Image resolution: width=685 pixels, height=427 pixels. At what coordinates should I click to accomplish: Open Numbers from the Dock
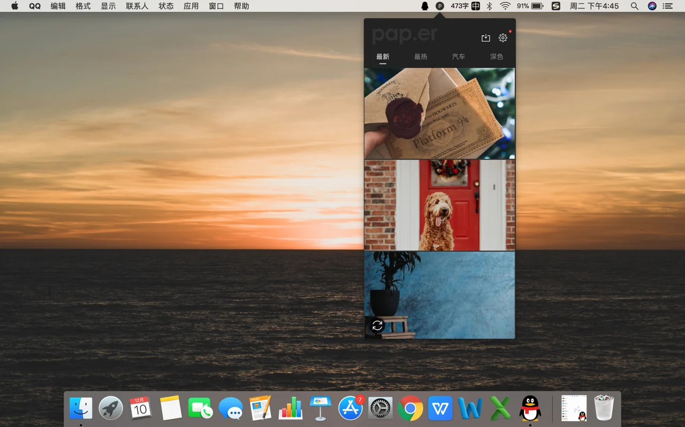(x=291, y=408)
